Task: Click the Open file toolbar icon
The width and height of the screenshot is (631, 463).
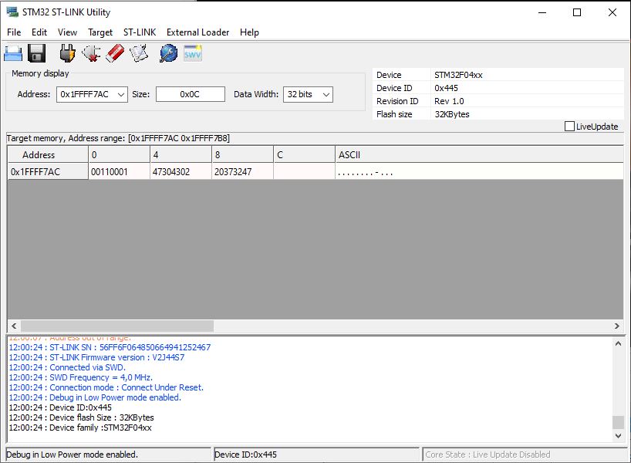Action: click(13, 53)
